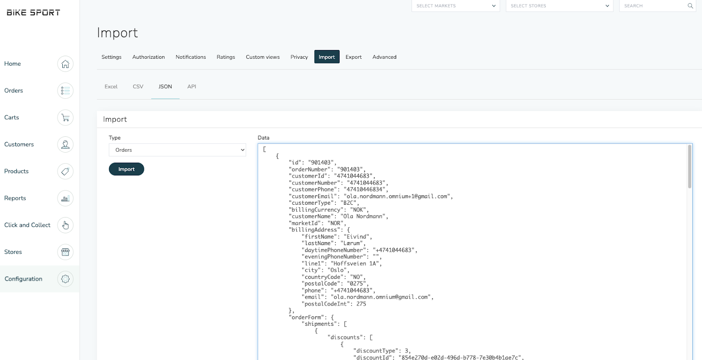
Task: Click the "customerName": "Ola Nordmann" line
Action: [338, 217]
